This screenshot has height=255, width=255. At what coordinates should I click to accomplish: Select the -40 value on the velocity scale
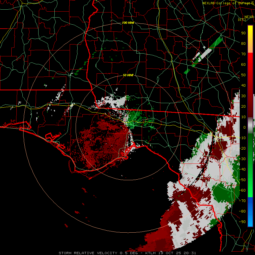click(x=242, y=169)
